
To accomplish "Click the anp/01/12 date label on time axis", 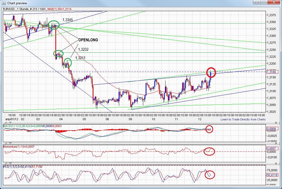I will pos(12,119).
